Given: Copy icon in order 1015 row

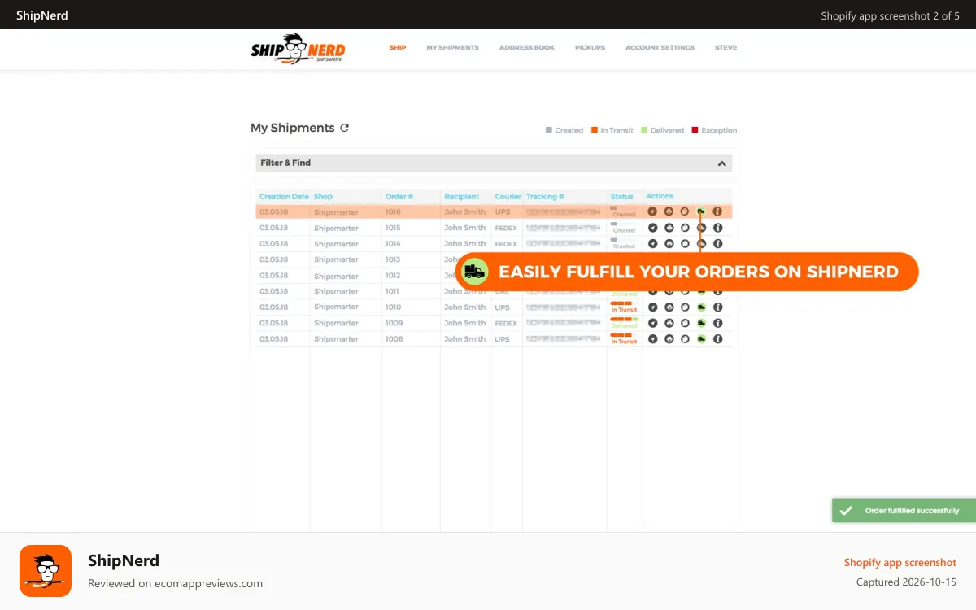Looking at the screenshot, I should pyautogui.click(x=685, y=228).
